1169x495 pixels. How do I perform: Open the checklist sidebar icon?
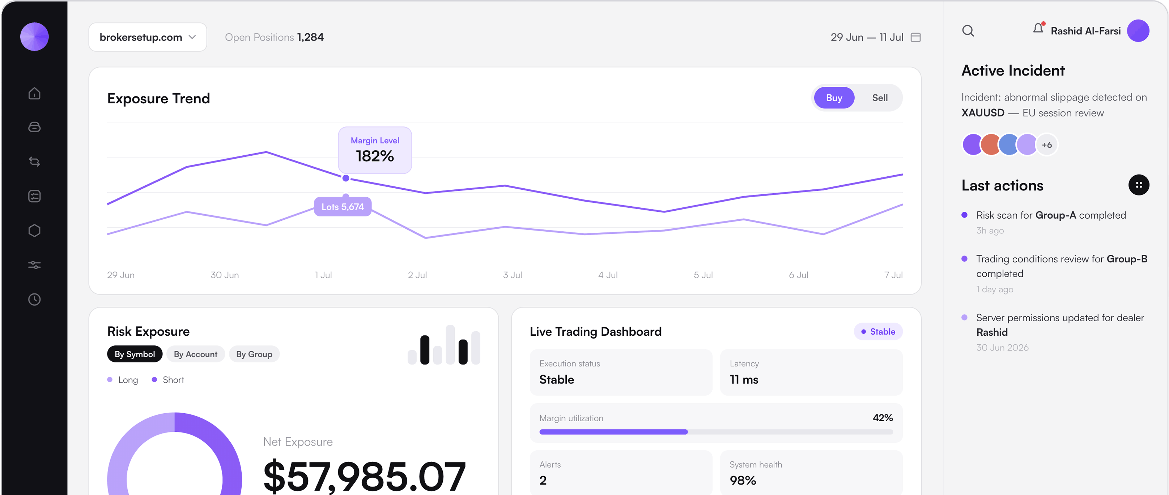(x=34, y=196)
